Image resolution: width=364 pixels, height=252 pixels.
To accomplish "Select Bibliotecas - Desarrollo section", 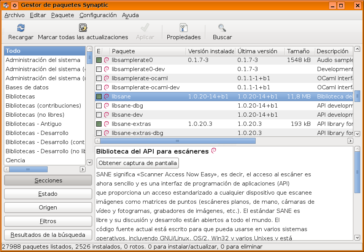I will pos(45,133).
